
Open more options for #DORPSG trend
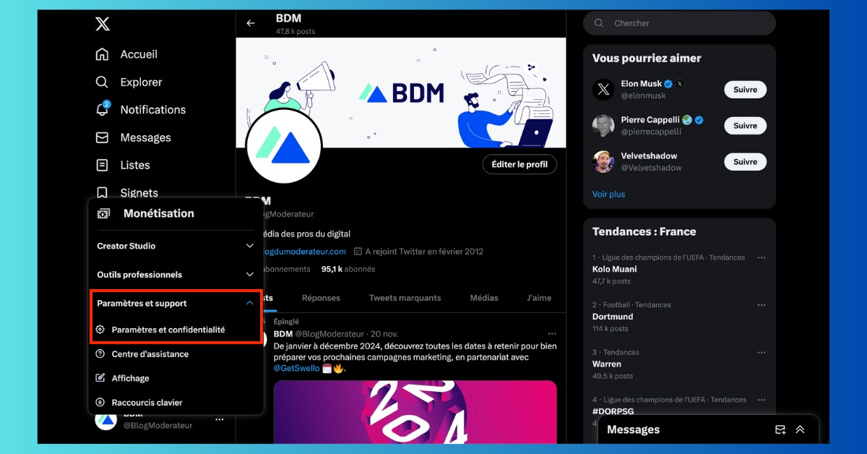[762, 399]
